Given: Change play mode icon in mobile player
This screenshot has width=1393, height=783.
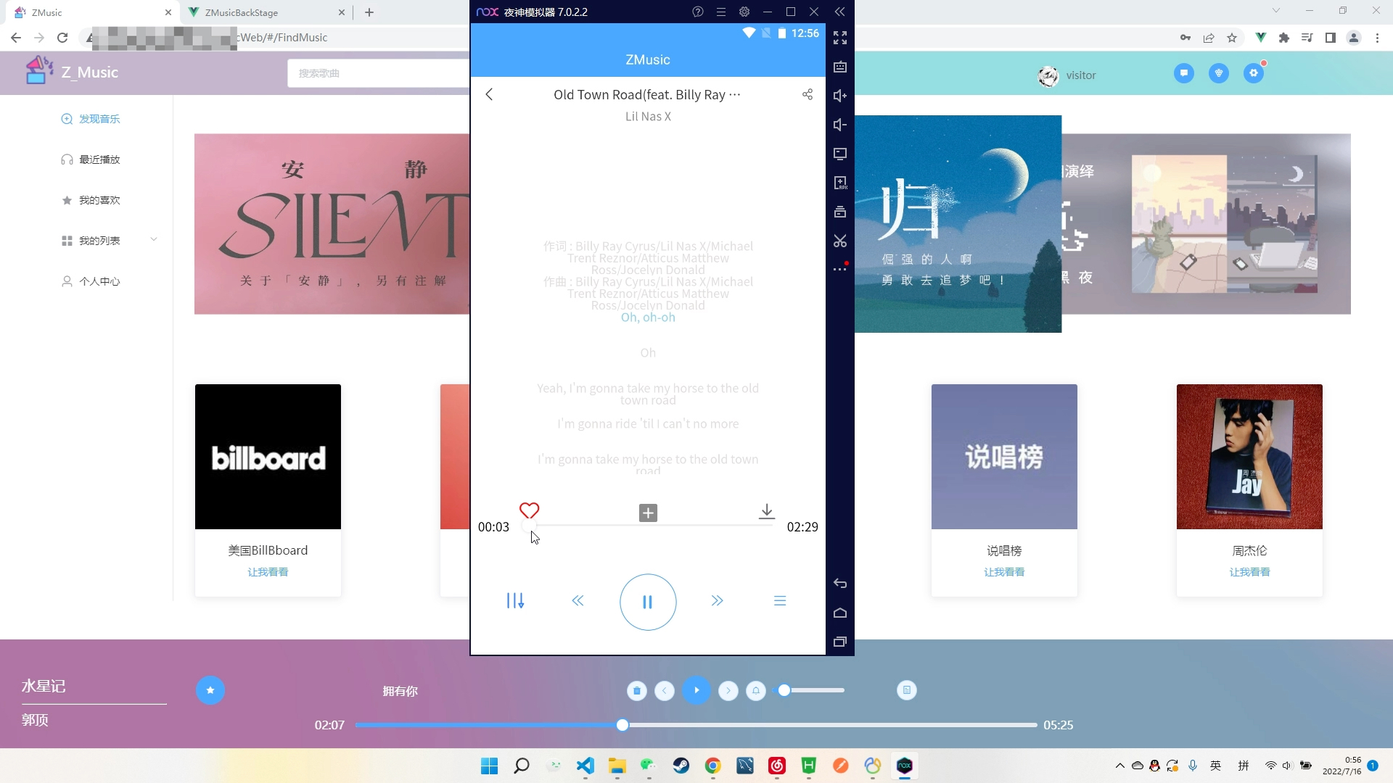Looking at the screenshot, I should click(x=515, y=600).
